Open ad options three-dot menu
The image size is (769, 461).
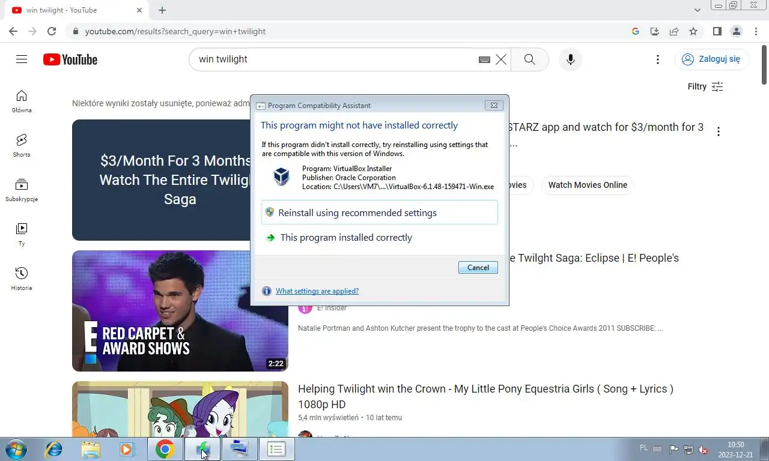(718, 131)
